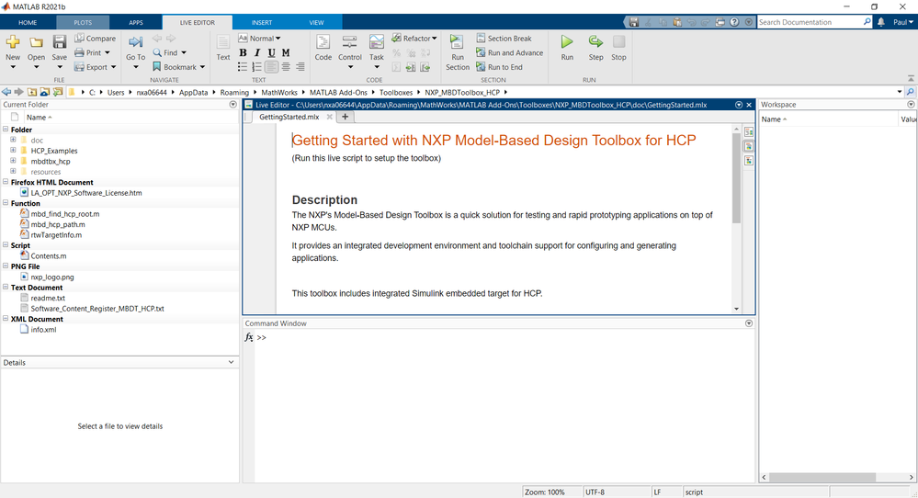Image resolution: width=918 pixels, height=498 pixels.
Task: Open the notifications bell
Action: (x=880, y=22)
